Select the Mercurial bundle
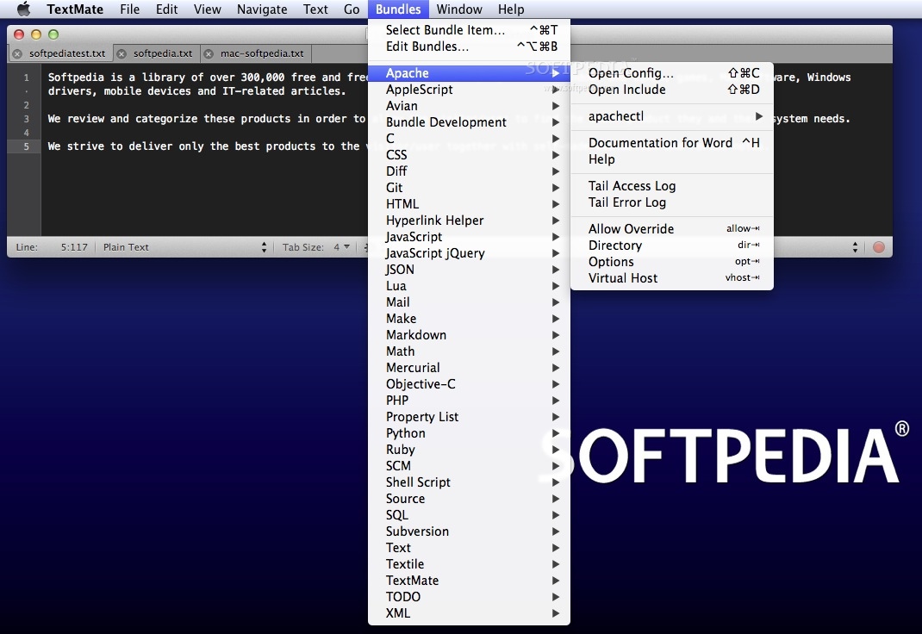The image size is (922, 634). (x=469, y=368)
